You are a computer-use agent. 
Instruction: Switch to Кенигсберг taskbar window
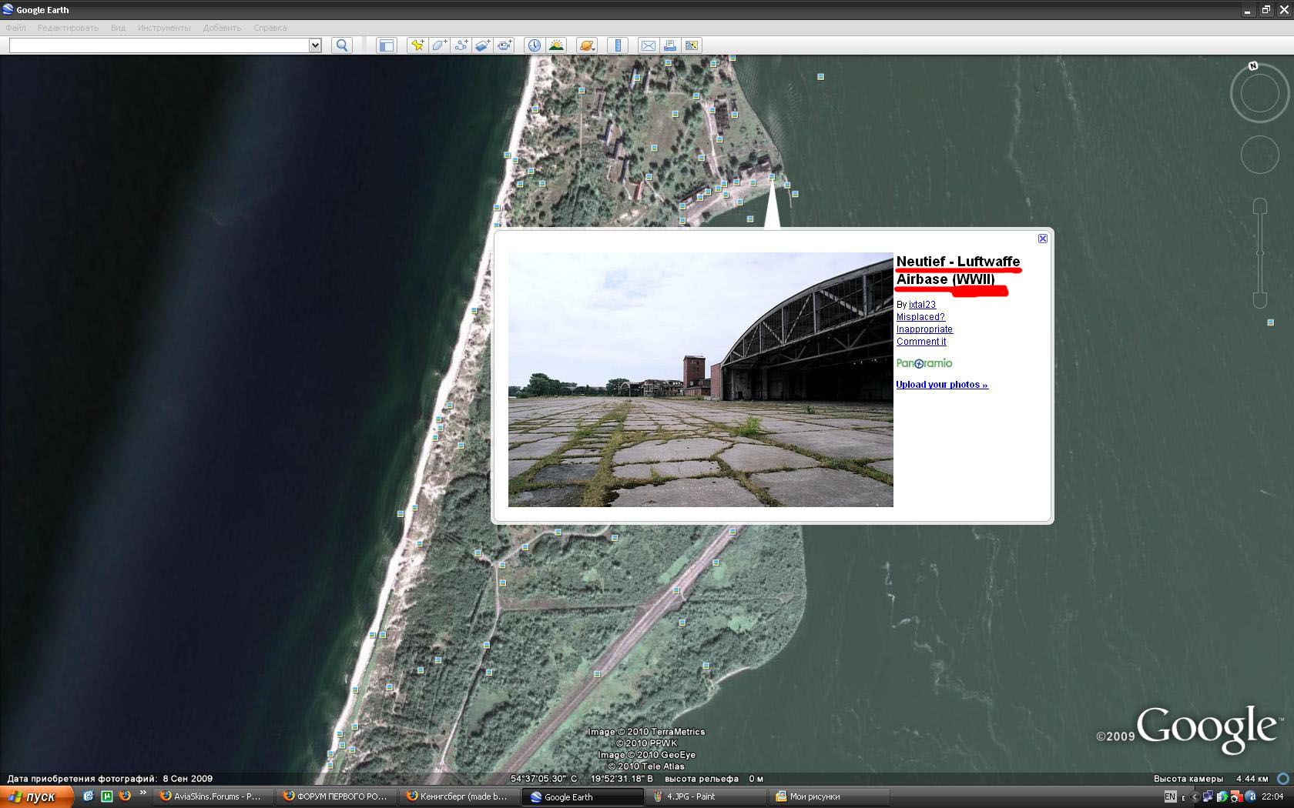pyautogui.click(x=461, y=796)
